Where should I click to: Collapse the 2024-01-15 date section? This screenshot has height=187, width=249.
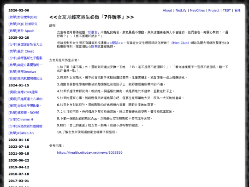(x=19, y=85)
